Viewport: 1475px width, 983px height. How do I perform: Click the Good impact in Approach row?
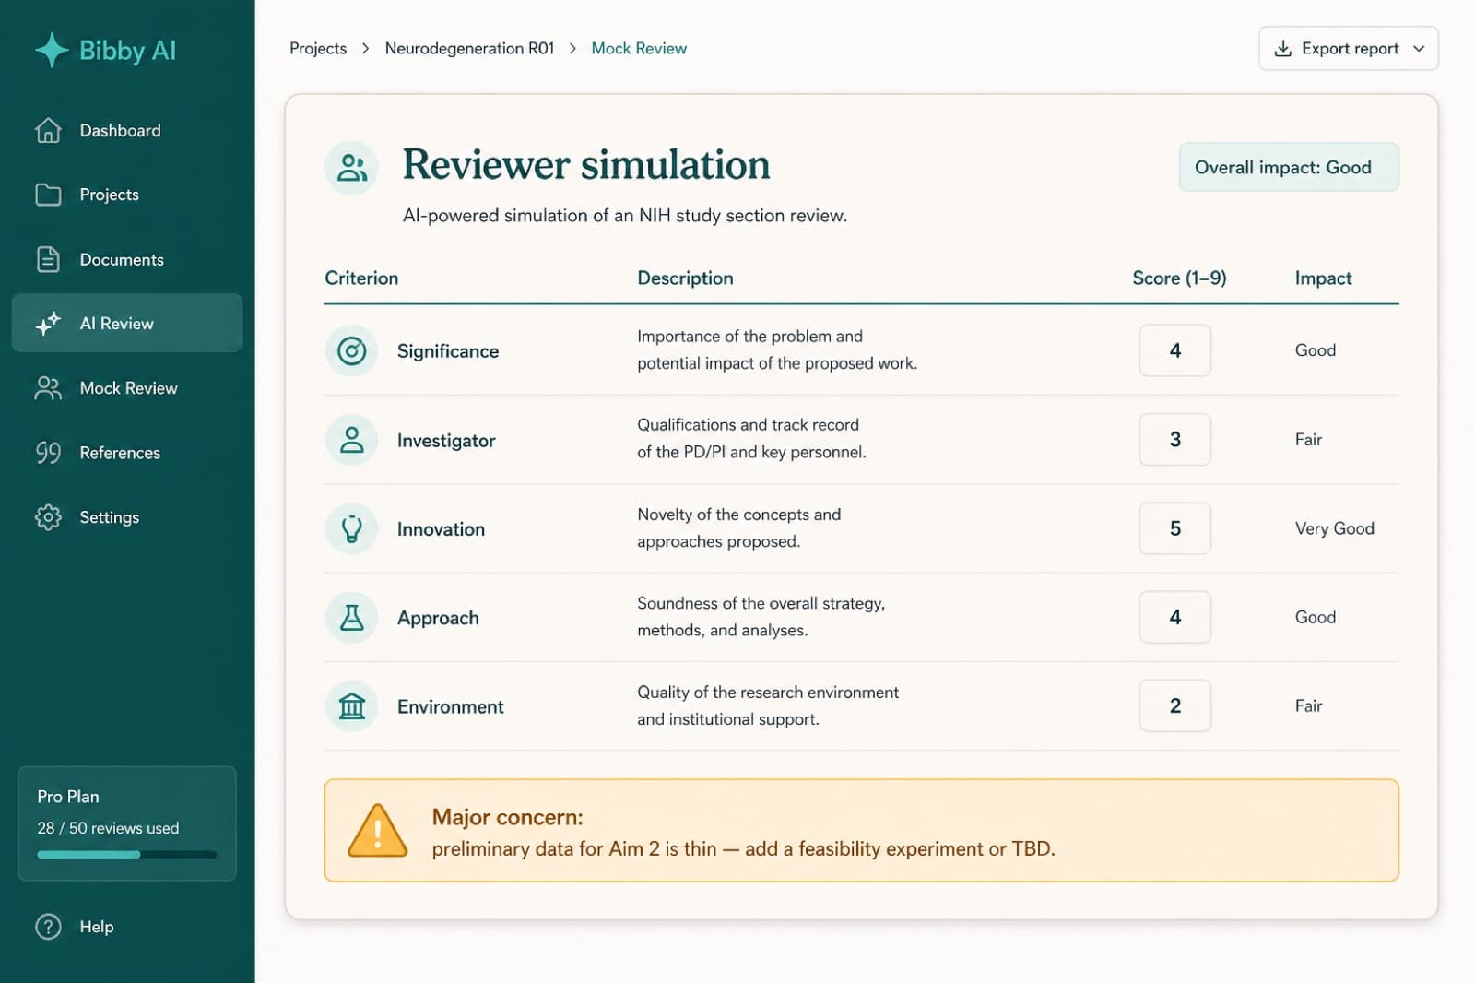[x=1315, y=617]
